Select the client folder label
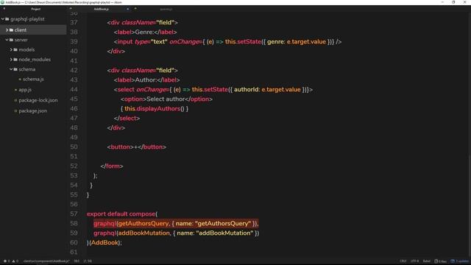Viewport: 471px width, 265px height. click(21, 30)
